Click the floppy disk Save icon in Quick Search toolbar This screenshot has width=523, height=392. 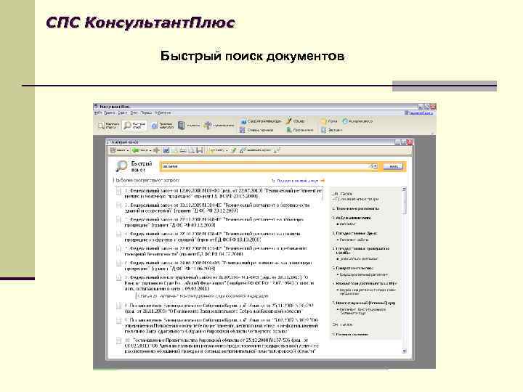[200, 151]
